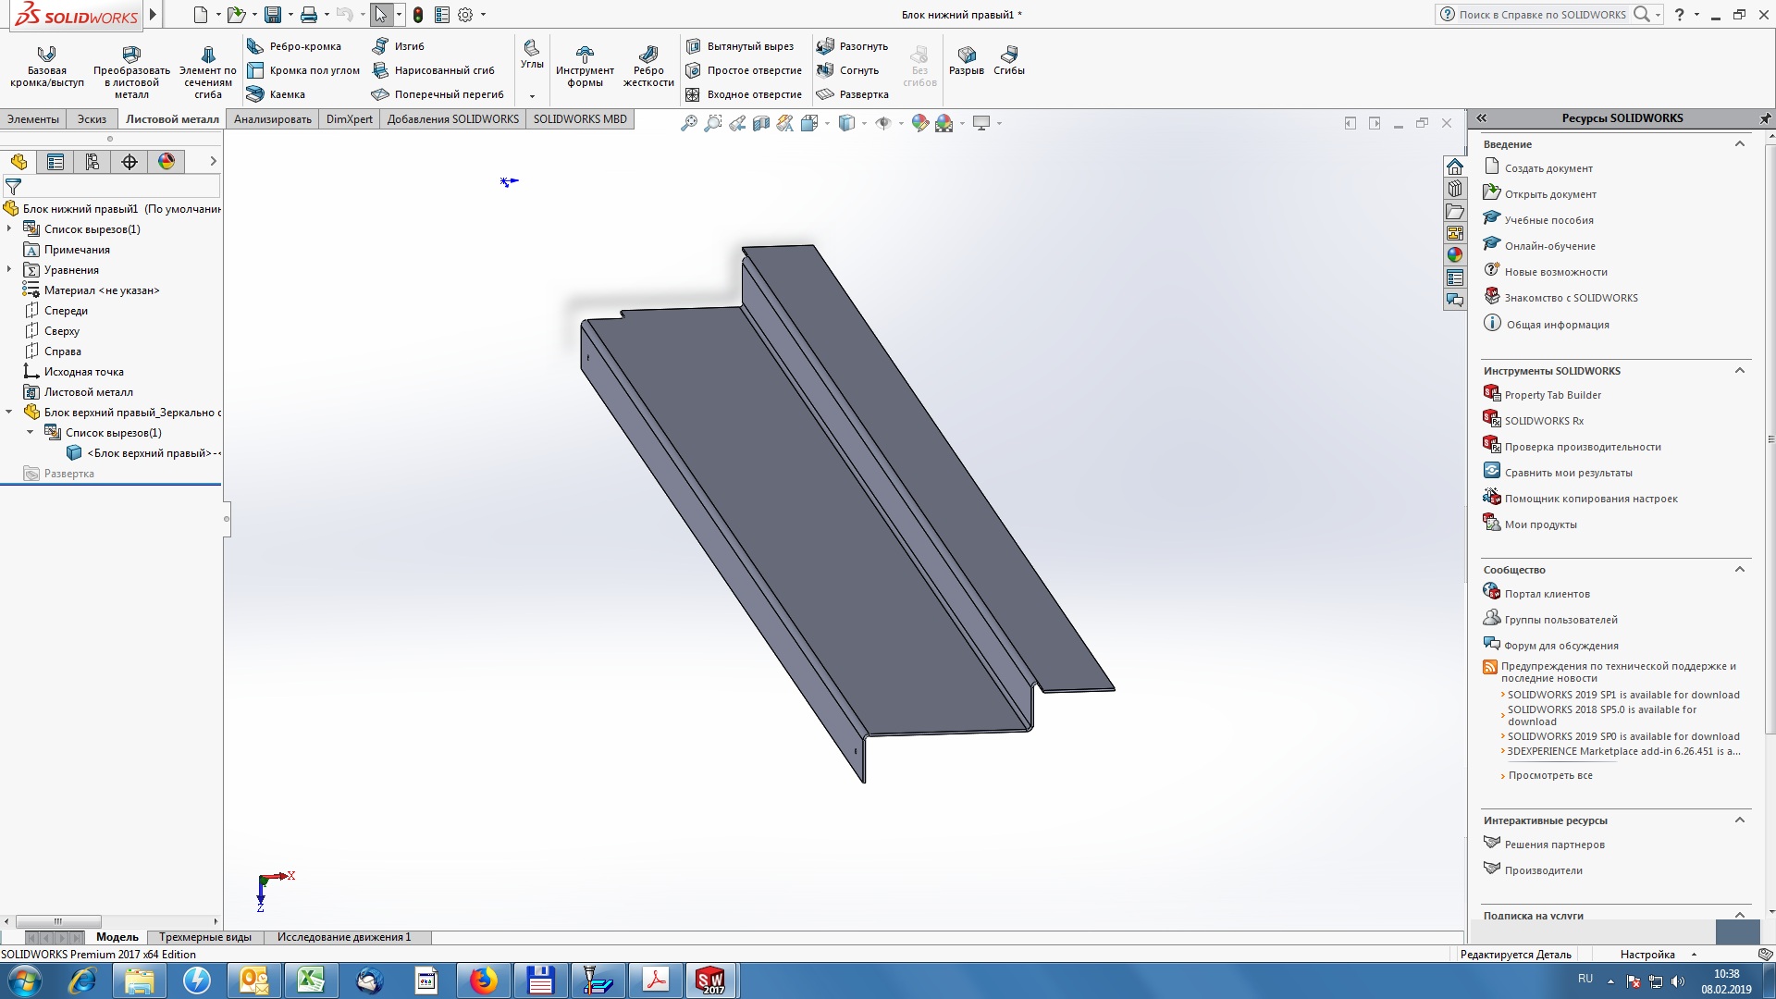
Task: Select Материал не указан tree item
Action: [x=101, y=290]
